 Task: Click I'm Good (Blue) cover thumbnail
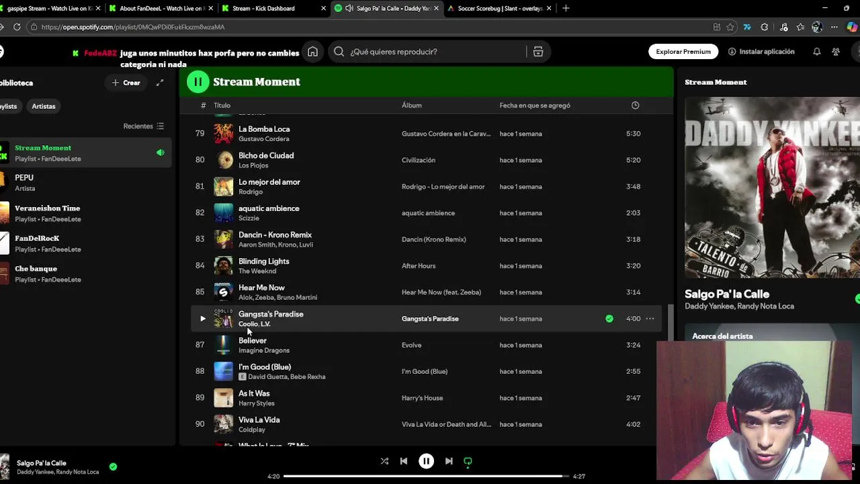coord(224,371)
